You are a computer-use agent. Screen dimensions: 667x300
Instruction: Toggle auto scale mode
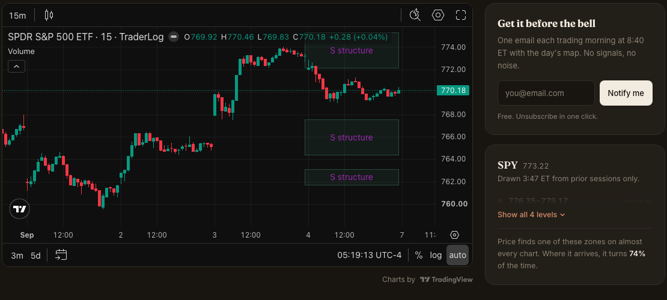point(458,256)
